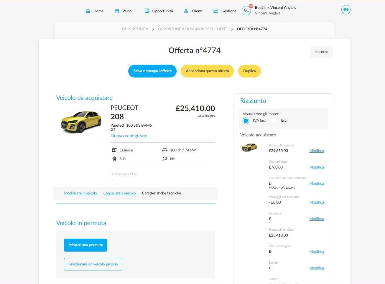
Task: Click the 100 ch power gauge icon
Action: click(x=165, y=150)
